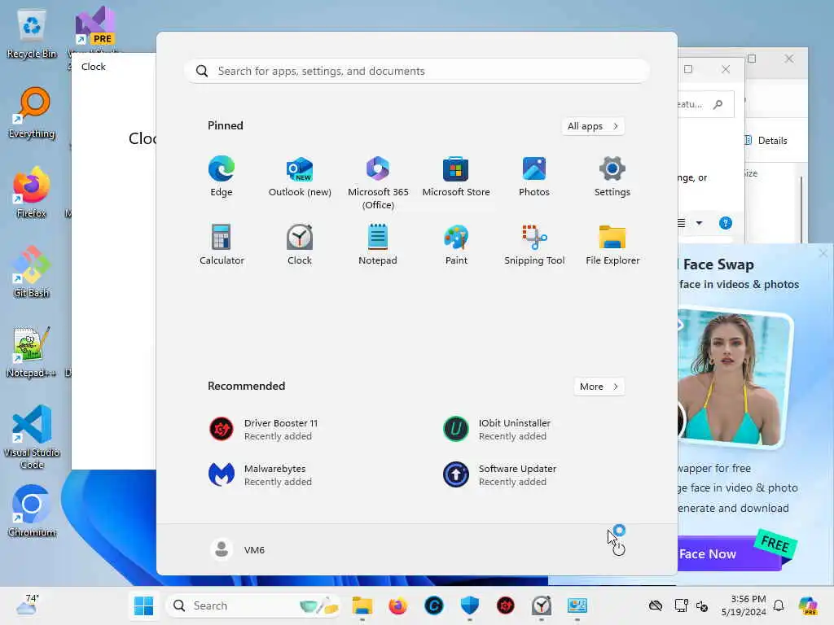The height and width of the screenshot is (625, 834).
Task: Switch to Clock app on taskbar
Action: (542, 605)
